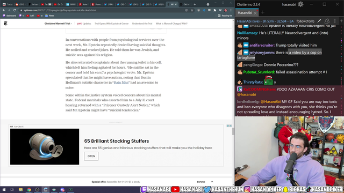Open Google Chrome from the taskbar
Viewport: 344px width, 193px height.
(x=29, y=189)
